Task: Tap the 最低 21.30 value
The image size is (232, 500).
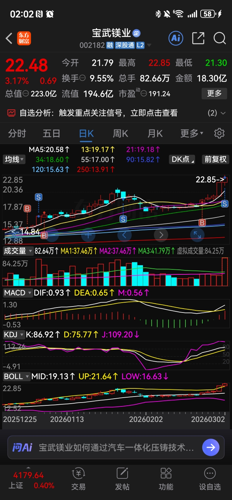Action: coord(216,63)
